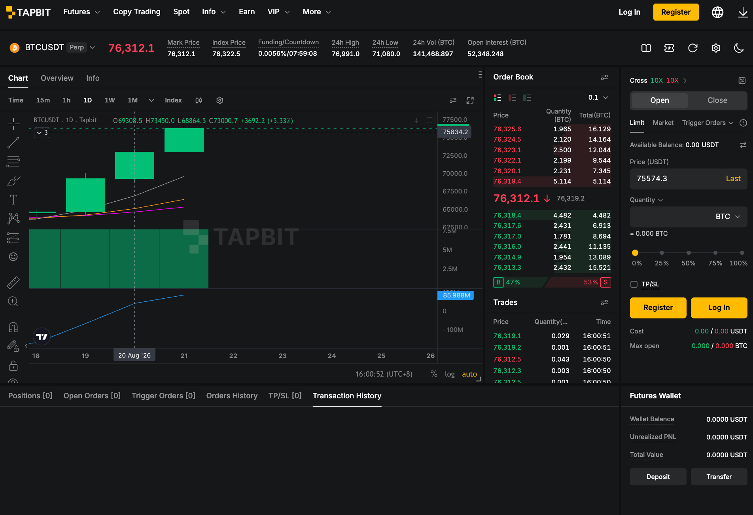The width and height of the screenshot is (753, 515).
Task: Open the Orders History tab
Action: point(232,396)
